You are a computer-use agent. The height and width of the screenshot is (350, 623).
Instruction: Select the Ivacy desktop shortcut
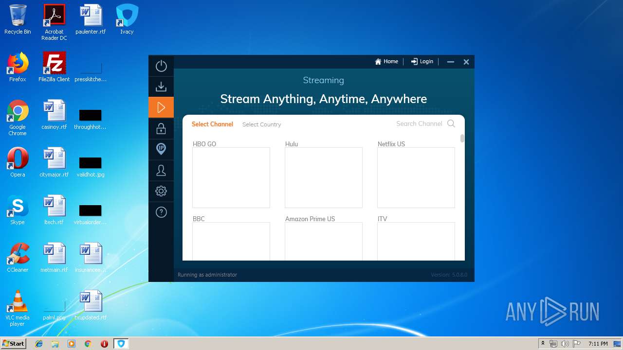pos(127,20)
